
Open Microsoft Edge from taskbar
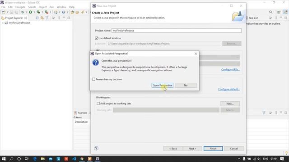tap(35, 159)
